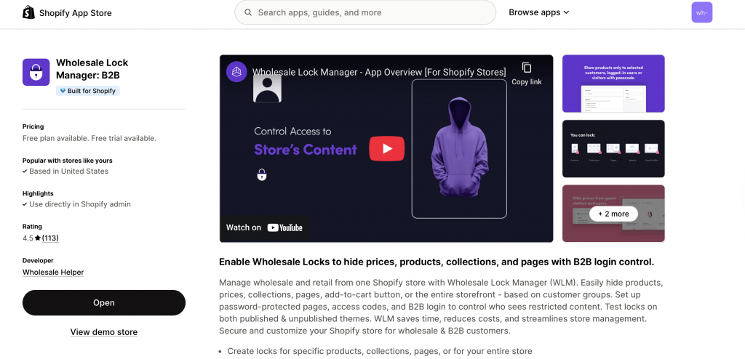Click Watch on YouTube button

[264, 227]
